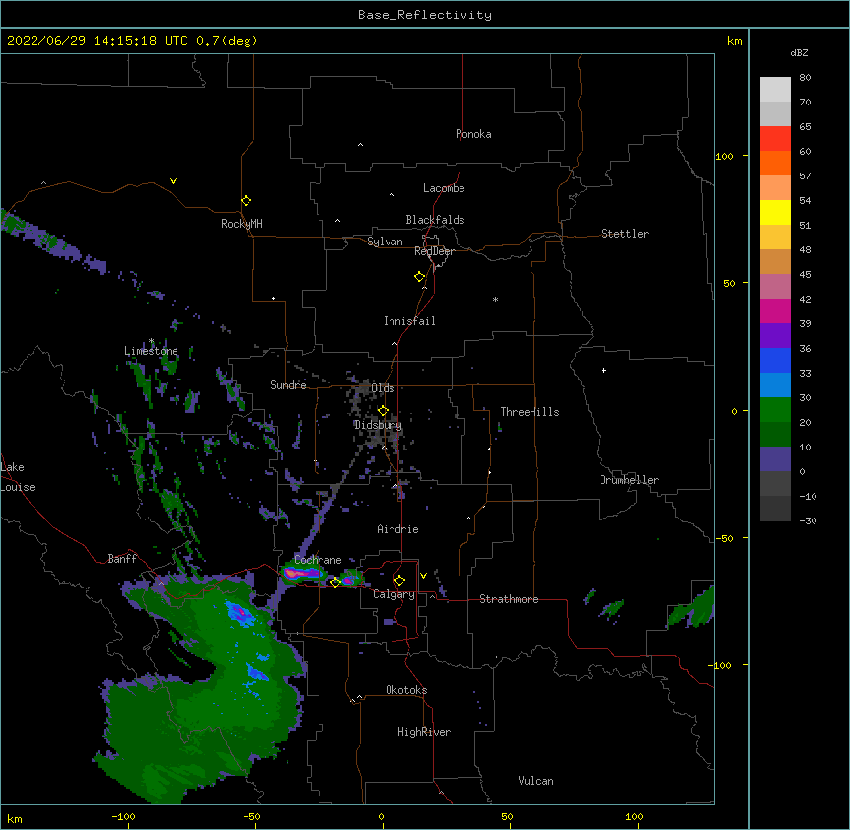Select the yellow diamond marker below Cochrane
This screenshot has width=850, height=830.
[x=335, y=582]
